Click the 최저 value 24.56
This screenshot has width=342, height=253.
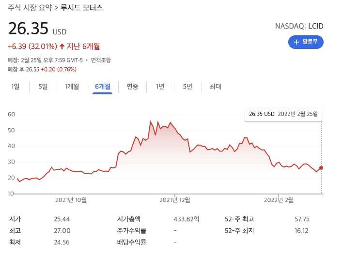coord(62,242)
